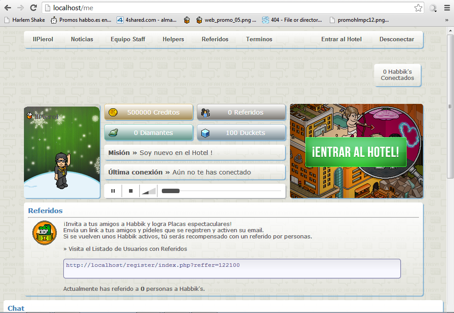This screenshot has width=454, height=313.
Task: Click text 'Actualmente has referido a 0 personas'
Action: pyautogui.click(x=121, y=289)
